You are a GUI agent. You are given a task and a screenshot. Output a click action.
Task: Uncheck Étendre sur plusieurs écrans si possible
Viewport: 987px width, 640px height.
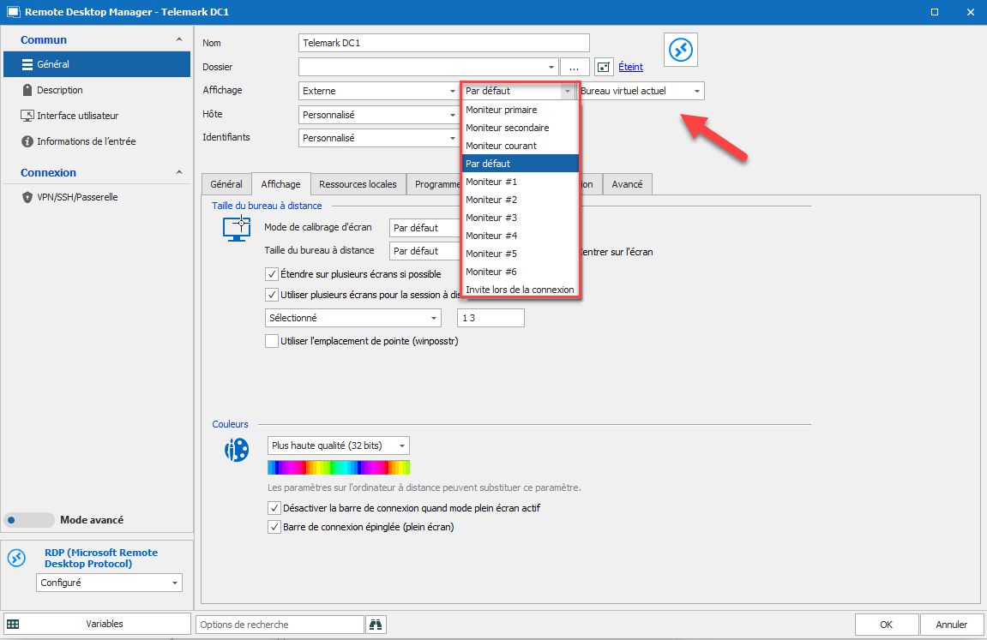(x=271, y=274)
